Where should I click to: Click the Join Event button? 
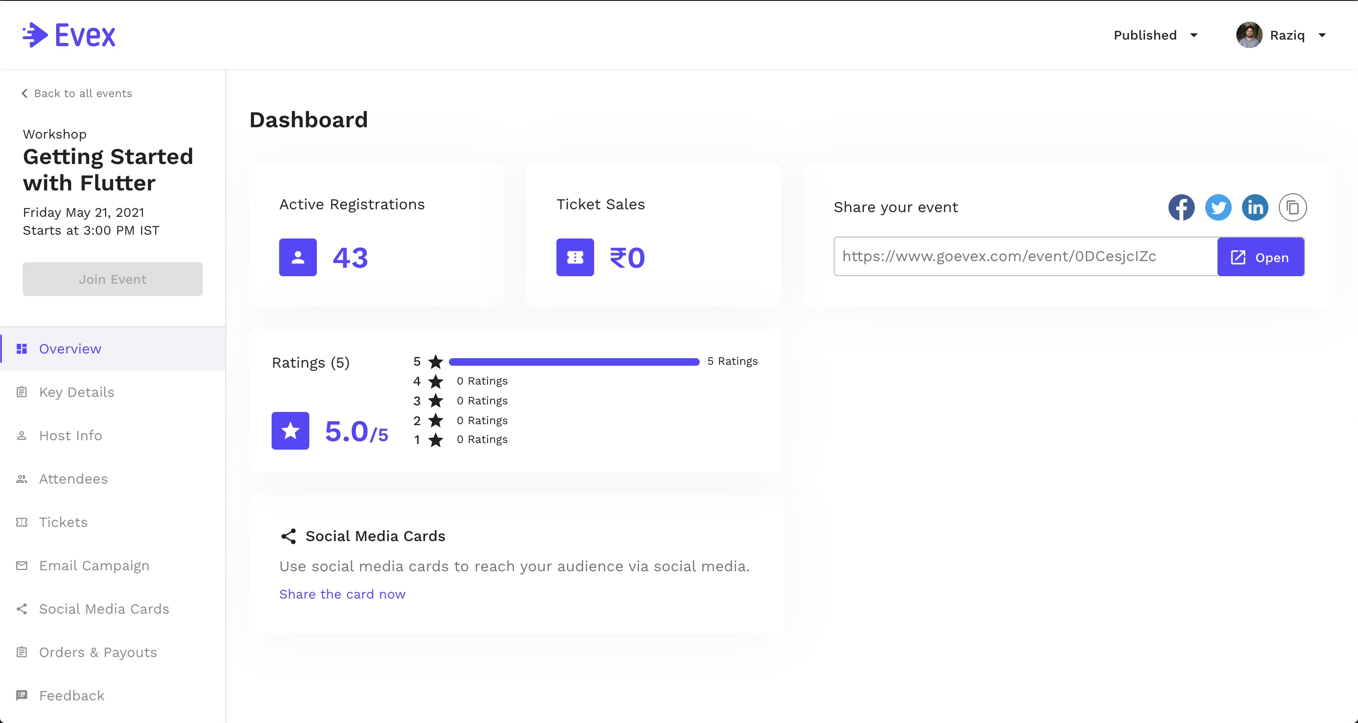pyautogui.click(x=112, y=279)
